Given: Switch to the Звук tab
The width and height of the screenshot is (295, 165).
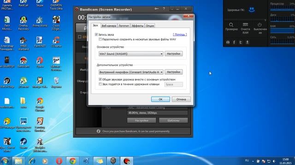Looking at the screenshot, I should [x=95, y=25].
